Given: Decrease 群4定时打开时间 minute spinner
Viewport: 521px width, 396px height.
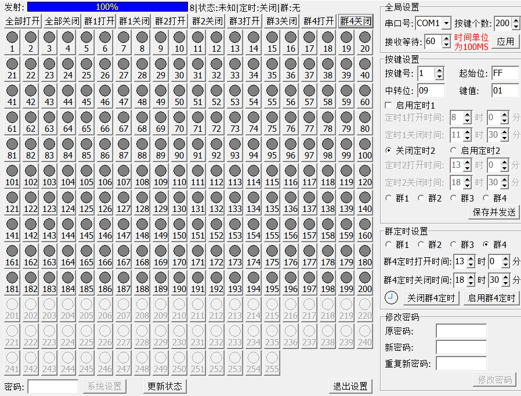Looking at the screenshot, I should (505, 265).
